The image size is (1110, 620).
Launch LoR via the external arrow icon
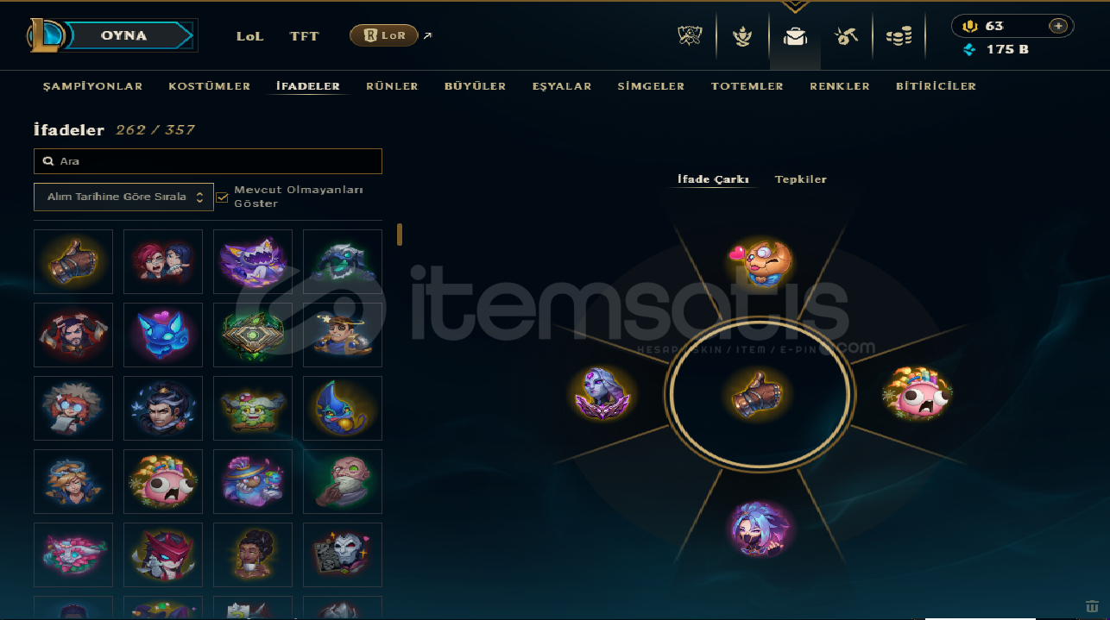[x=426, y=36]
